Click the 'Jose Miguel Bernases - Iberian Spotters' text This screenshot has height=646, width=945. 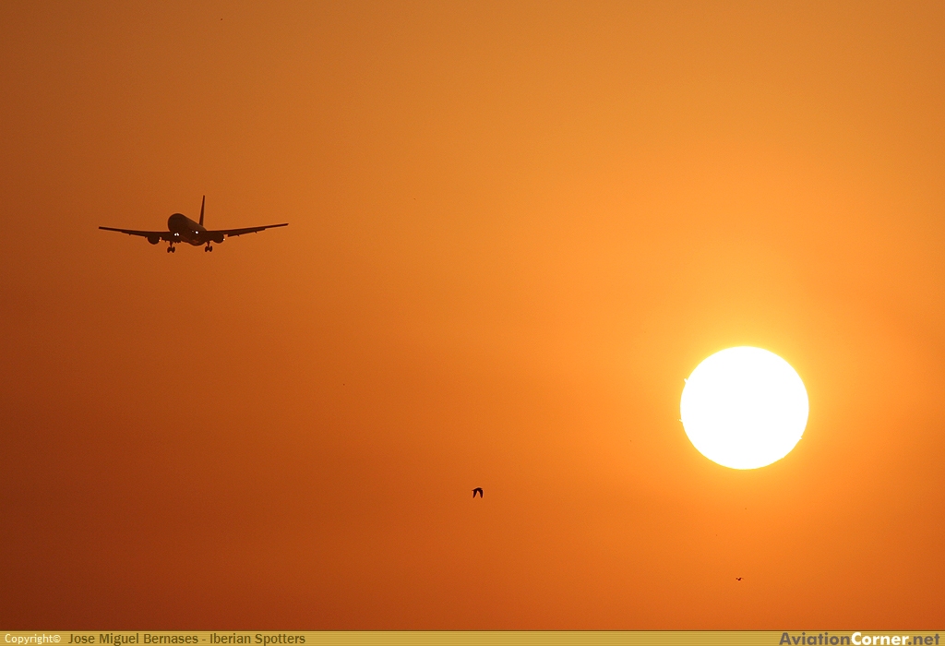[x=186, y=639]
